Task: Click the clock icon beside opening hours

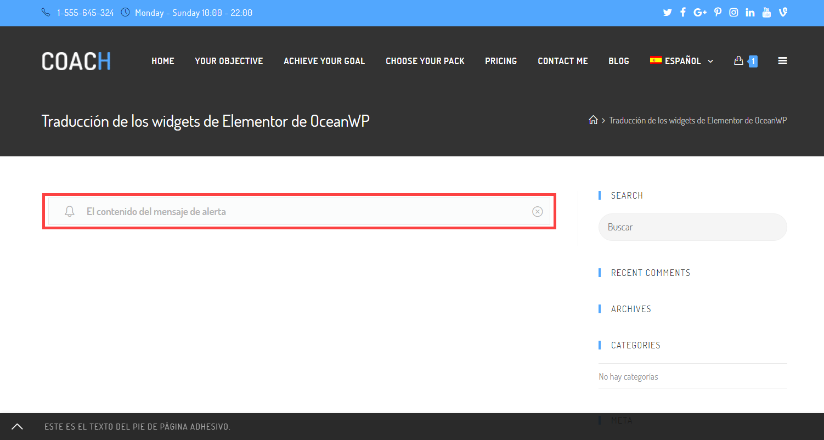Action: (x=125, y=12)
